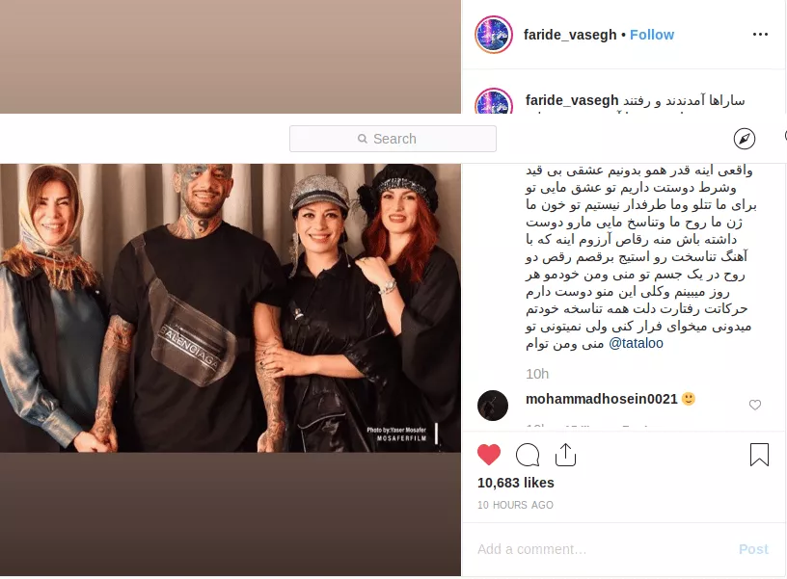This screenshot has height=579, width=787.
Task: Click the mohammadhosein0021 commenter avatar
Action: coord(493,405)
